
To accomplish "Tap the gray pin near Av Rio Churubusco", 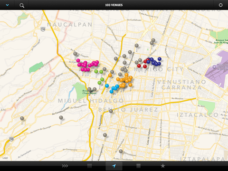I will coord(121,151).
